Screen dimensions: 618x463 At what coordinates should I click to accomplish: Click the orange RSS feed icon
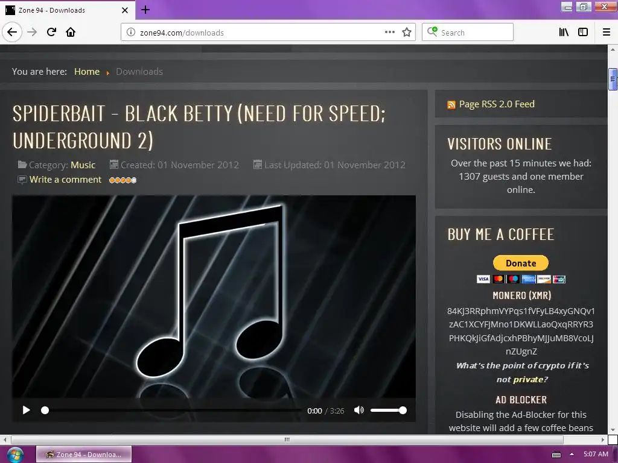451,105
